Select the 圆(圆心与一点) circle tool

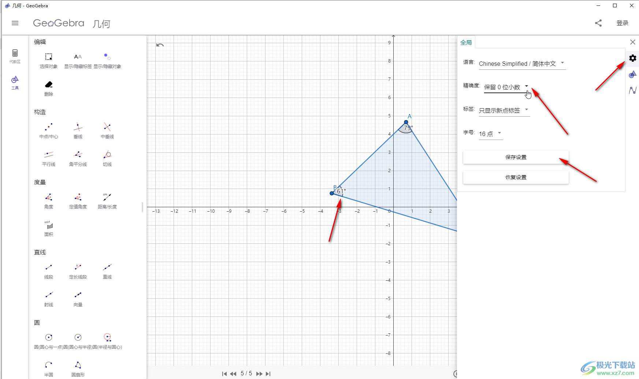click(x=49, y=341)
